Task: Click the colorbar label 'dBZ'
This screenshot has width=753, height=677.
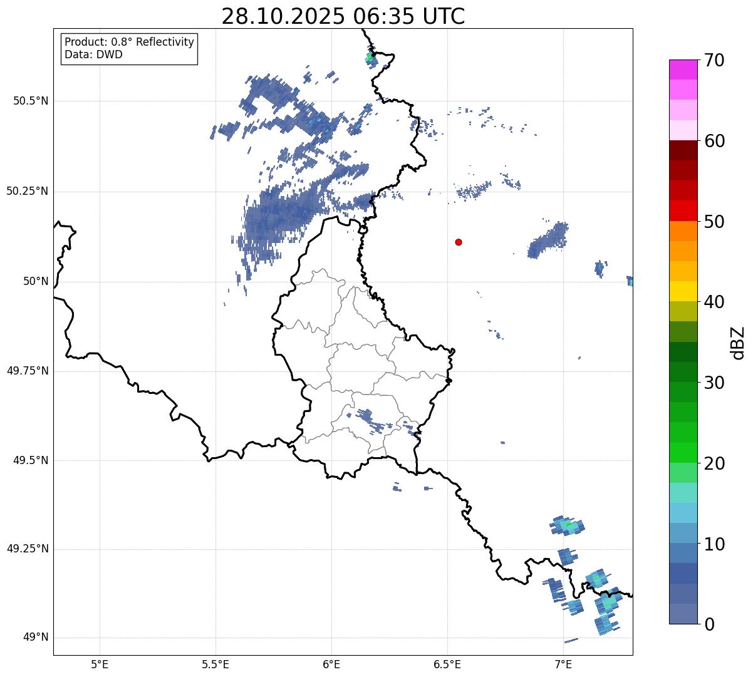Action: pyautogui.click(x=738, y=342)
